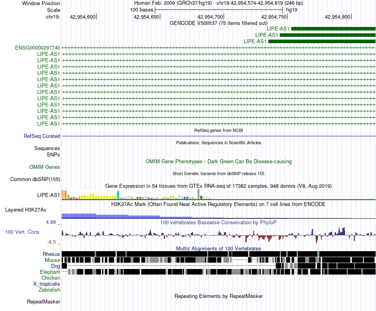This screenshot has width=376, height=311.
Task: Click coordinate tick 42,954,650
Action: click(146, 17)
